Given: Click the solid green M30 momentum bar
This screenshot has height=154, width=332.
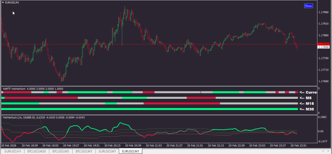Looking at the screenshot, I should (x=149, y=109).
